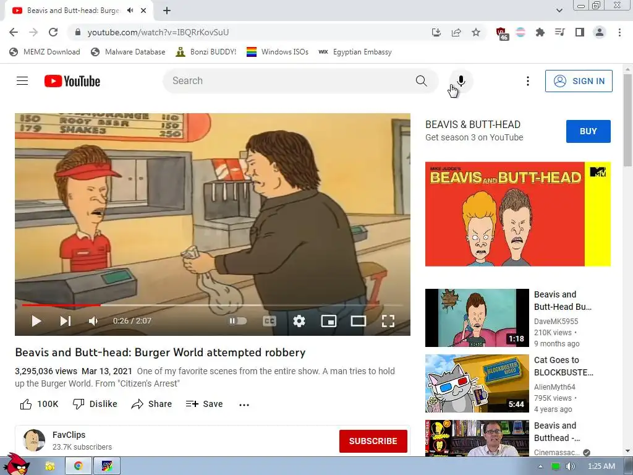Save video to a playlist
Image resolution: width=633 pixels, height=475 pixels.
[204, 404]
